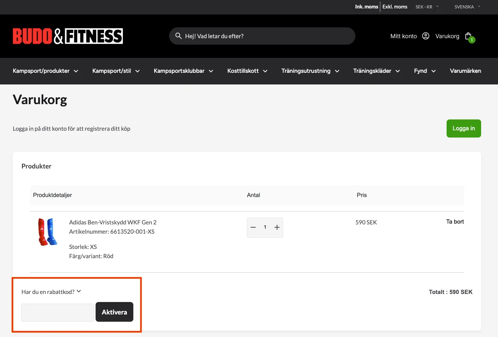Open the shopping bag cart icon
498x337 pixels.
pyautogui.click(x=468, y=36)
